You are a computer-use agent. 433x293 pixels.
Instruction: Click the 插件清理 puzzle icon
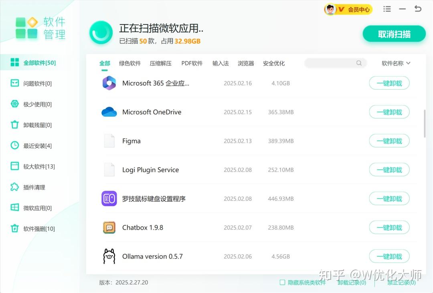pyautogui.click(x=15, y=187)
